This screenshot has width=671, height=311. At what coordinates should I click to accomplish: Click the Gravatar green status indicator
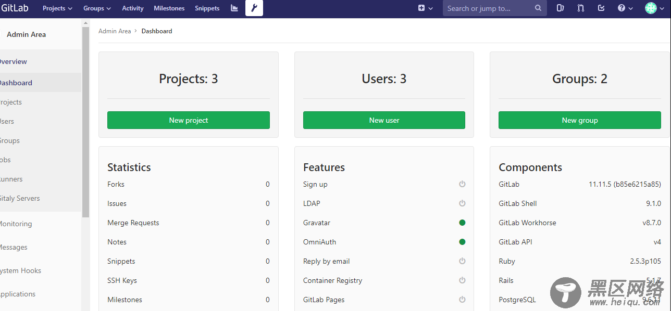click(462, 223)
